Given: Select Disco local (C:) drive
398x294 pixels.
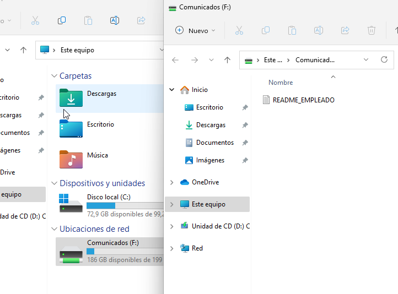Looking at the screenshot, I should (x=109, y=197).
